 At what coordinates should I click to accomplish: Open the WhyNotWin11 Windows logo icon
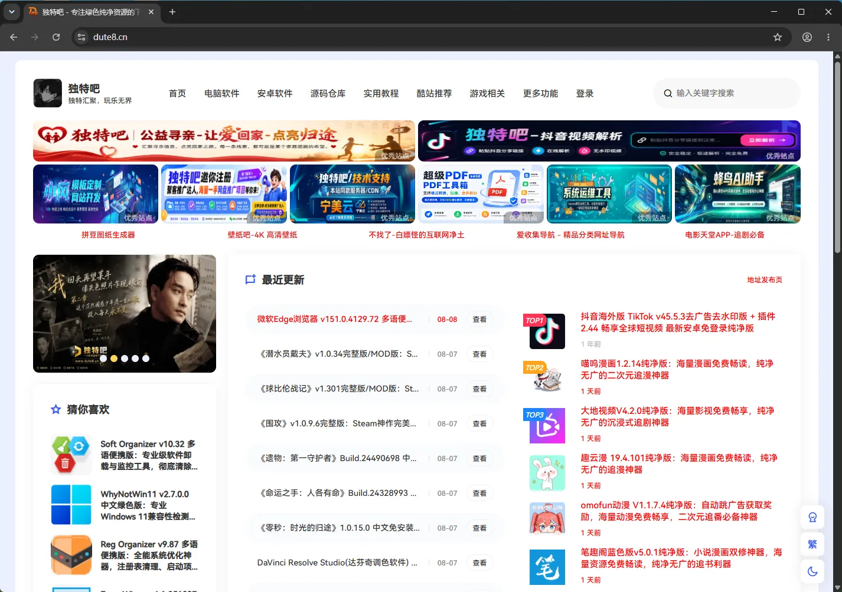[71, 505]
